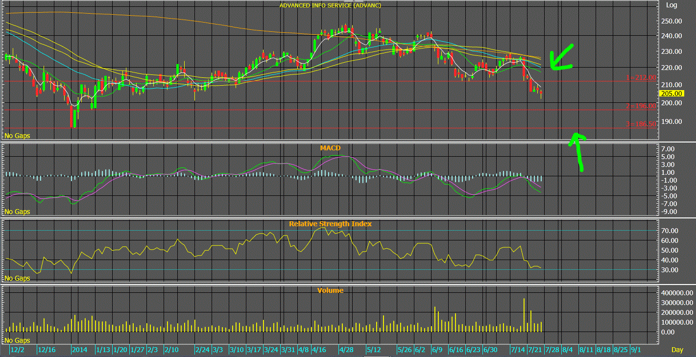Select the 5/12 date label

(x=374, y=350)
